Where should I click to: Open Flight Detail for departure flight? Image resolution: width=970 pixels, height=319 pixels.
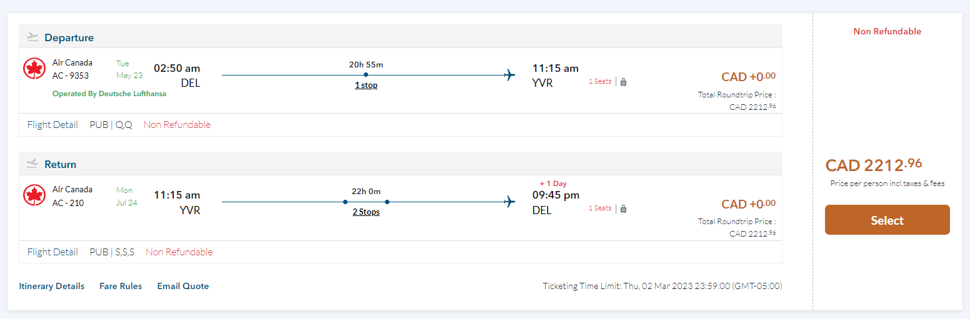click(x=52, y=125)
